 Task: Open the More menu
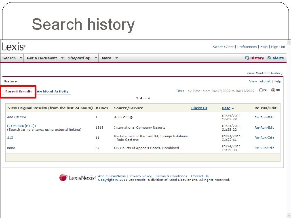[x=106, y=58]
